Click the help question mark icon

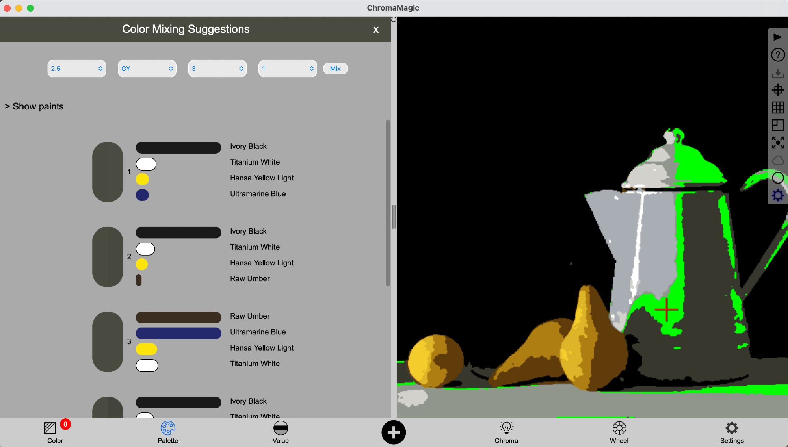[778, 55]
